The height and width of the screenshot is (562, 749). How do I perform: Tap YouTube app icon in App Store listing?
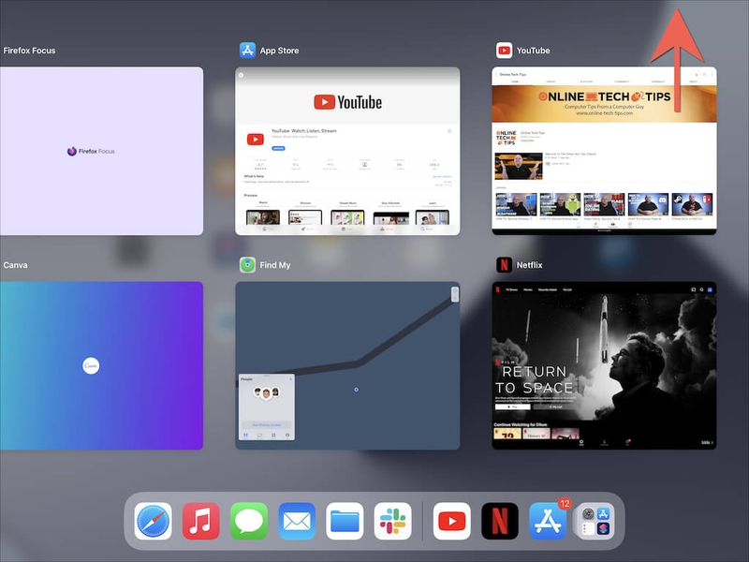click(x=255, y=139)
